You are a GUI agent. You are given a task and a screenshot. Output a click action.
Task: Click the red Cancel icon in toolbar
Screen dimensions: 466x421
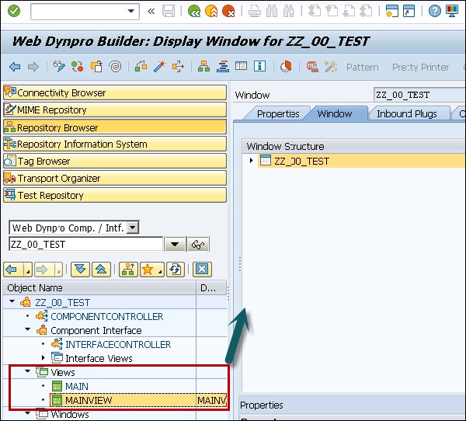pos(228,11)
